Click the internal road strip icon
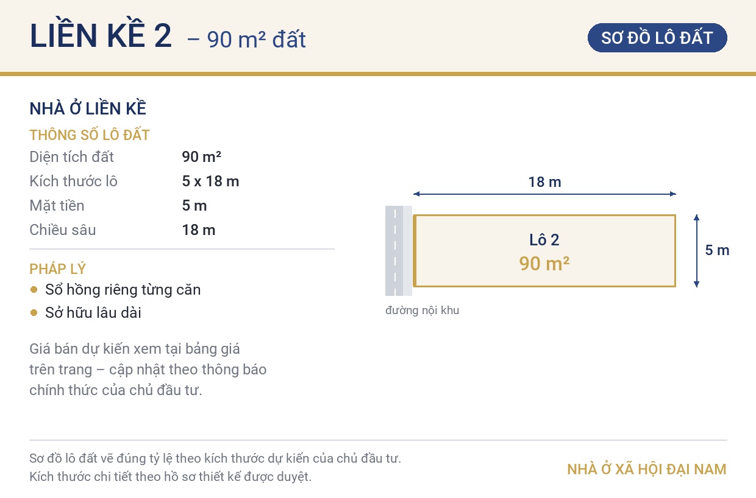The width and height of the screenshot is (756, 498). click(x=399, y=251)
